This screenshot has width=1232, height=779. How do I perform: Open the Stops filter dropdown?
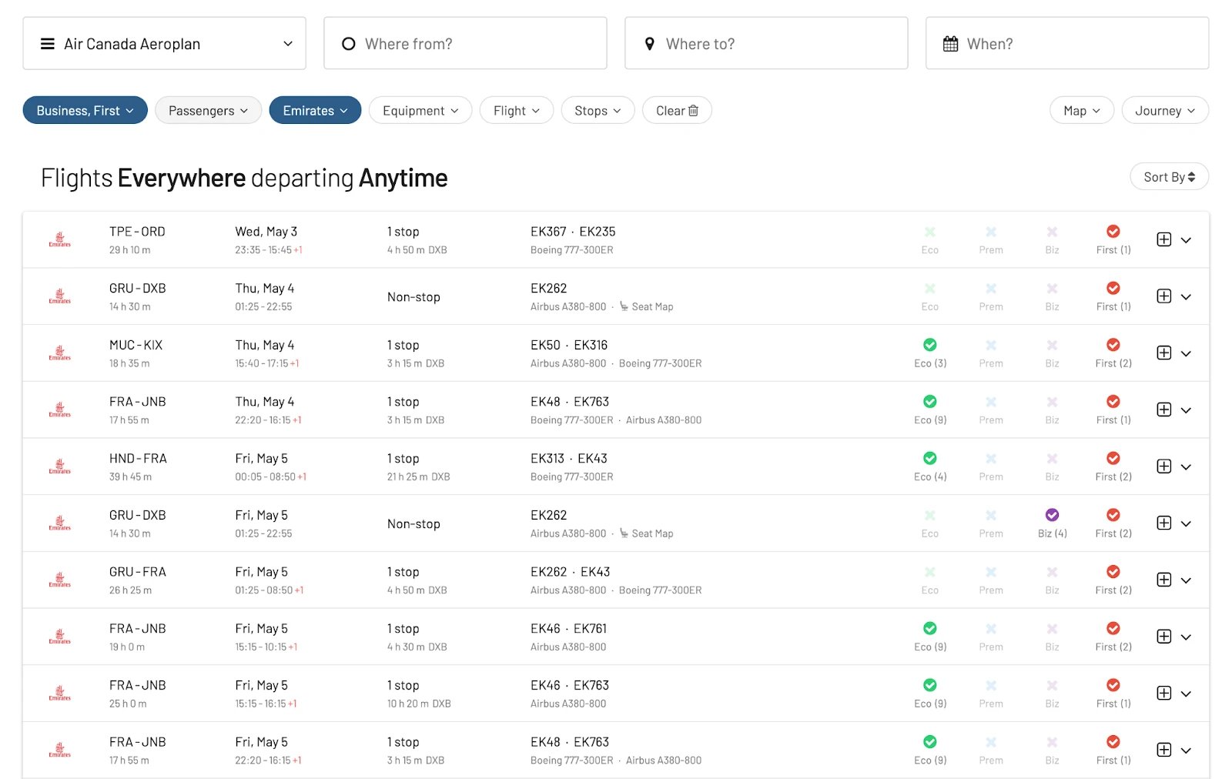pyautogui.click(x=598, y=110)
